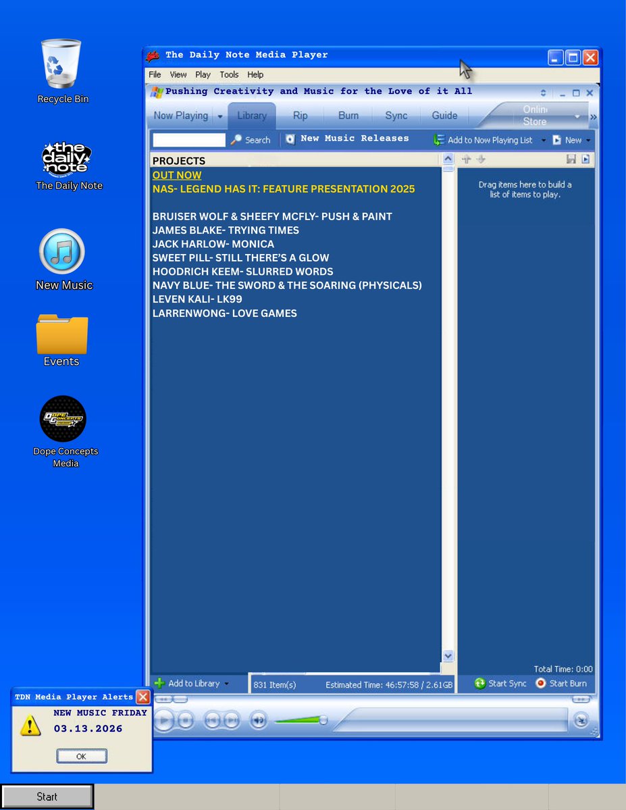The width and height of the screenshot is (626, 810).
Task: Click the Windows flag icon beside Pushing Creativity
Action: [157, 93]
